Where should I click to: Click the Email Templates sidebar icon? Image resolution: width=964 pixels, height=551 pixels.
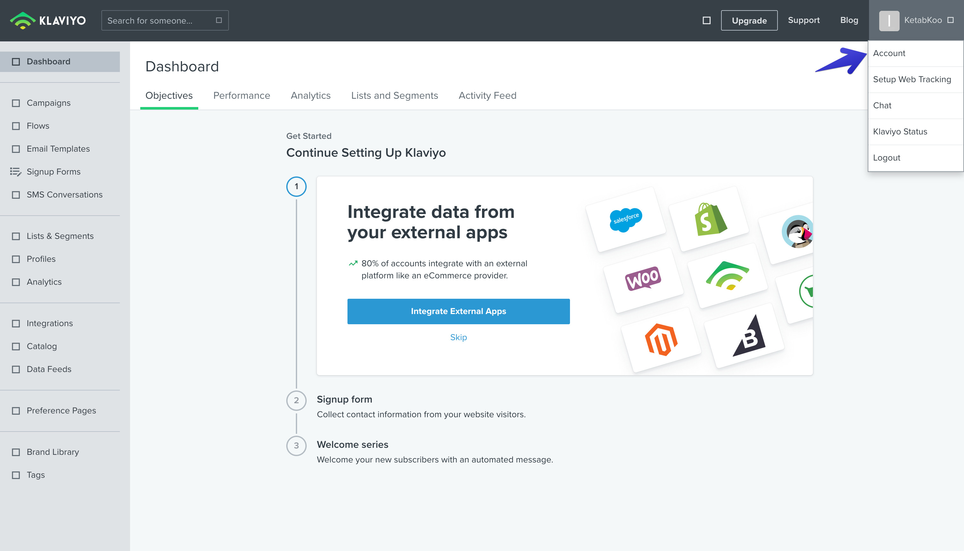(x=16, y=149)
